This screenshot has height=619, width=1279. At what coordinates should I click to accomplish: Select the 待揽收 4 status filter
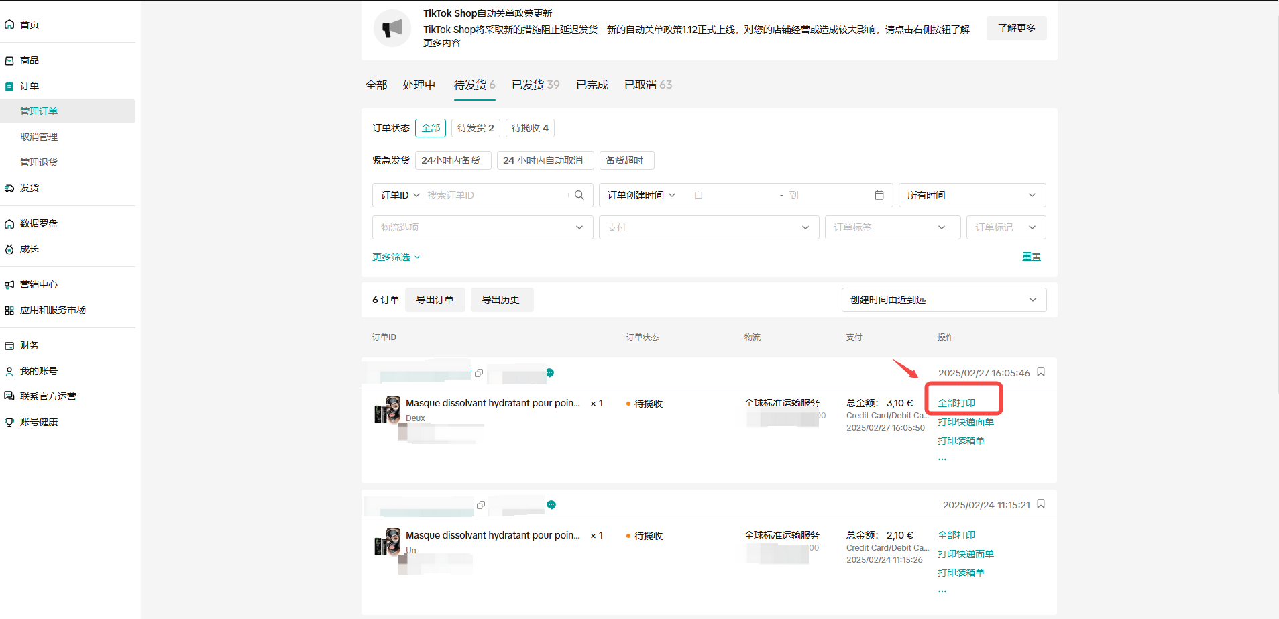[x=529, y=128]
